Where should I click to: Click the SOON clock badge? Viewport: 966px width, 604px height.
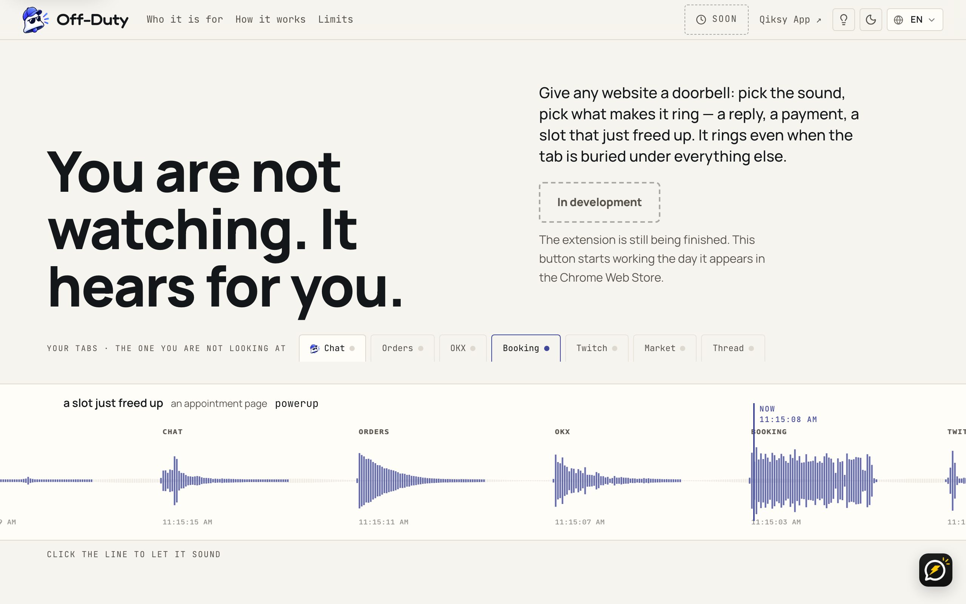point(717,20)
